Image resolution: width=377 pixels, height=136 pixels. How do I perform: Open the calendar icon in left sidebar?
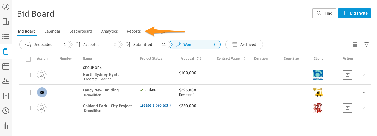[x=6, y=66]
